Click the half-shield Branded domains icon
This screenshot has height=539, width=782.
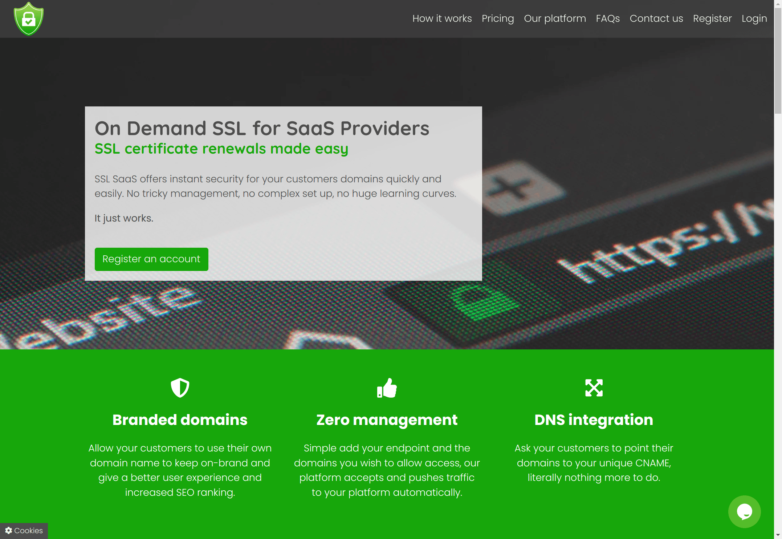coord(180,388)
